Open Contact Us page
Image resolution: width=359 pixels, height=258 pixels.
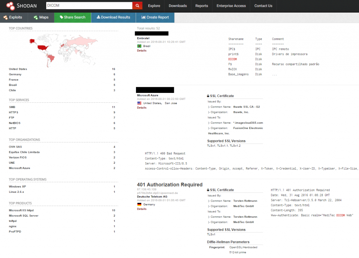263,6
